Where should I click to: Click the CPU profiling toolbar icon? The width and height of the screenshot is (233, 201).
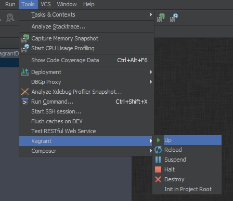[174, 18]
